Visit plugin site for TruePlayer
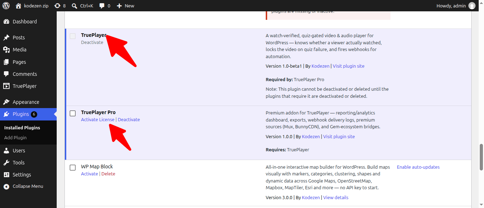Viewport: 484px width, 208px height. click(x=349, y=66)
